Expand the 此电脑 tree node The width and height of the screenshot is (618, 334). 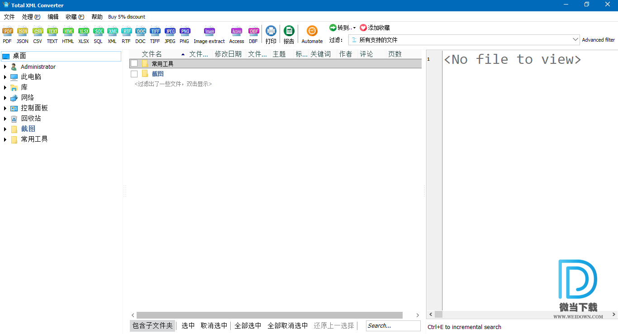[5, 77]
